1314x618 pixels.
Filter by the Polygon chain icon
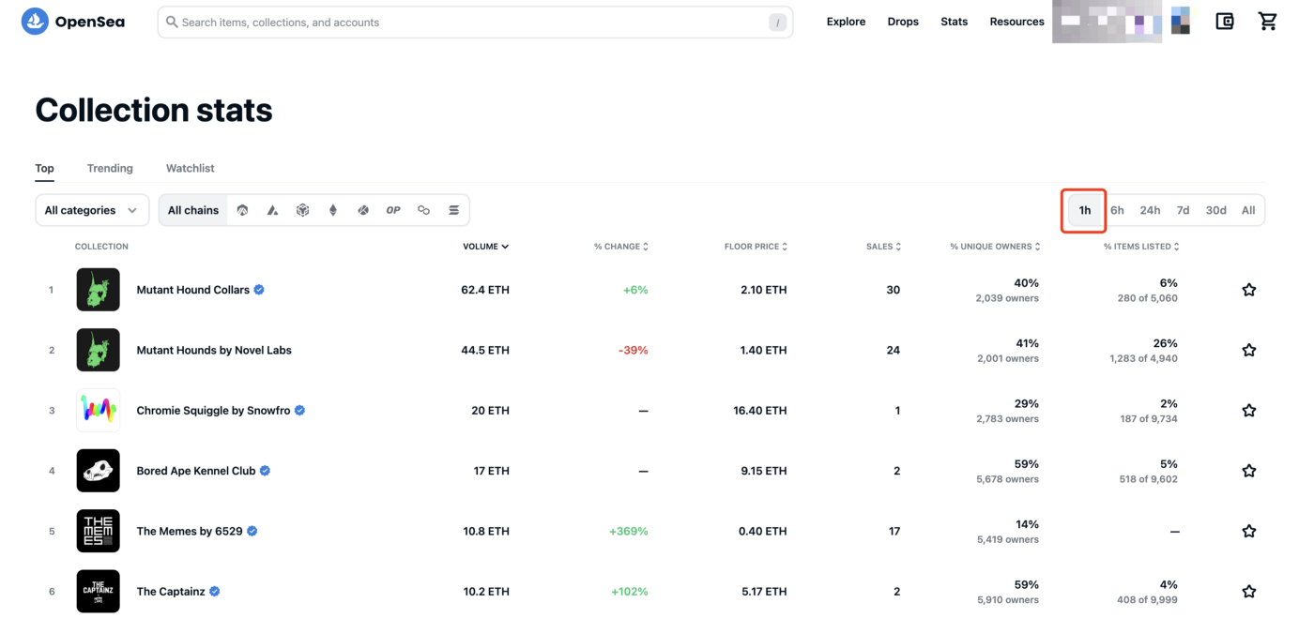point(423,210)
